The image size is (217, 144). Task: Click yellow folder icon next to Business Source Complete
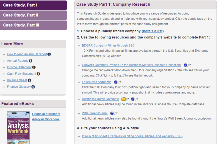click(x=123, y=99)
